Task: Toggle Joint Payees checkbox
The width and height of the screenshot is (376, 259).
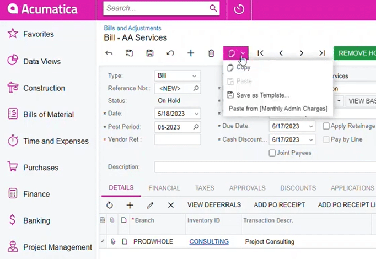Action: tap(272, 153)
